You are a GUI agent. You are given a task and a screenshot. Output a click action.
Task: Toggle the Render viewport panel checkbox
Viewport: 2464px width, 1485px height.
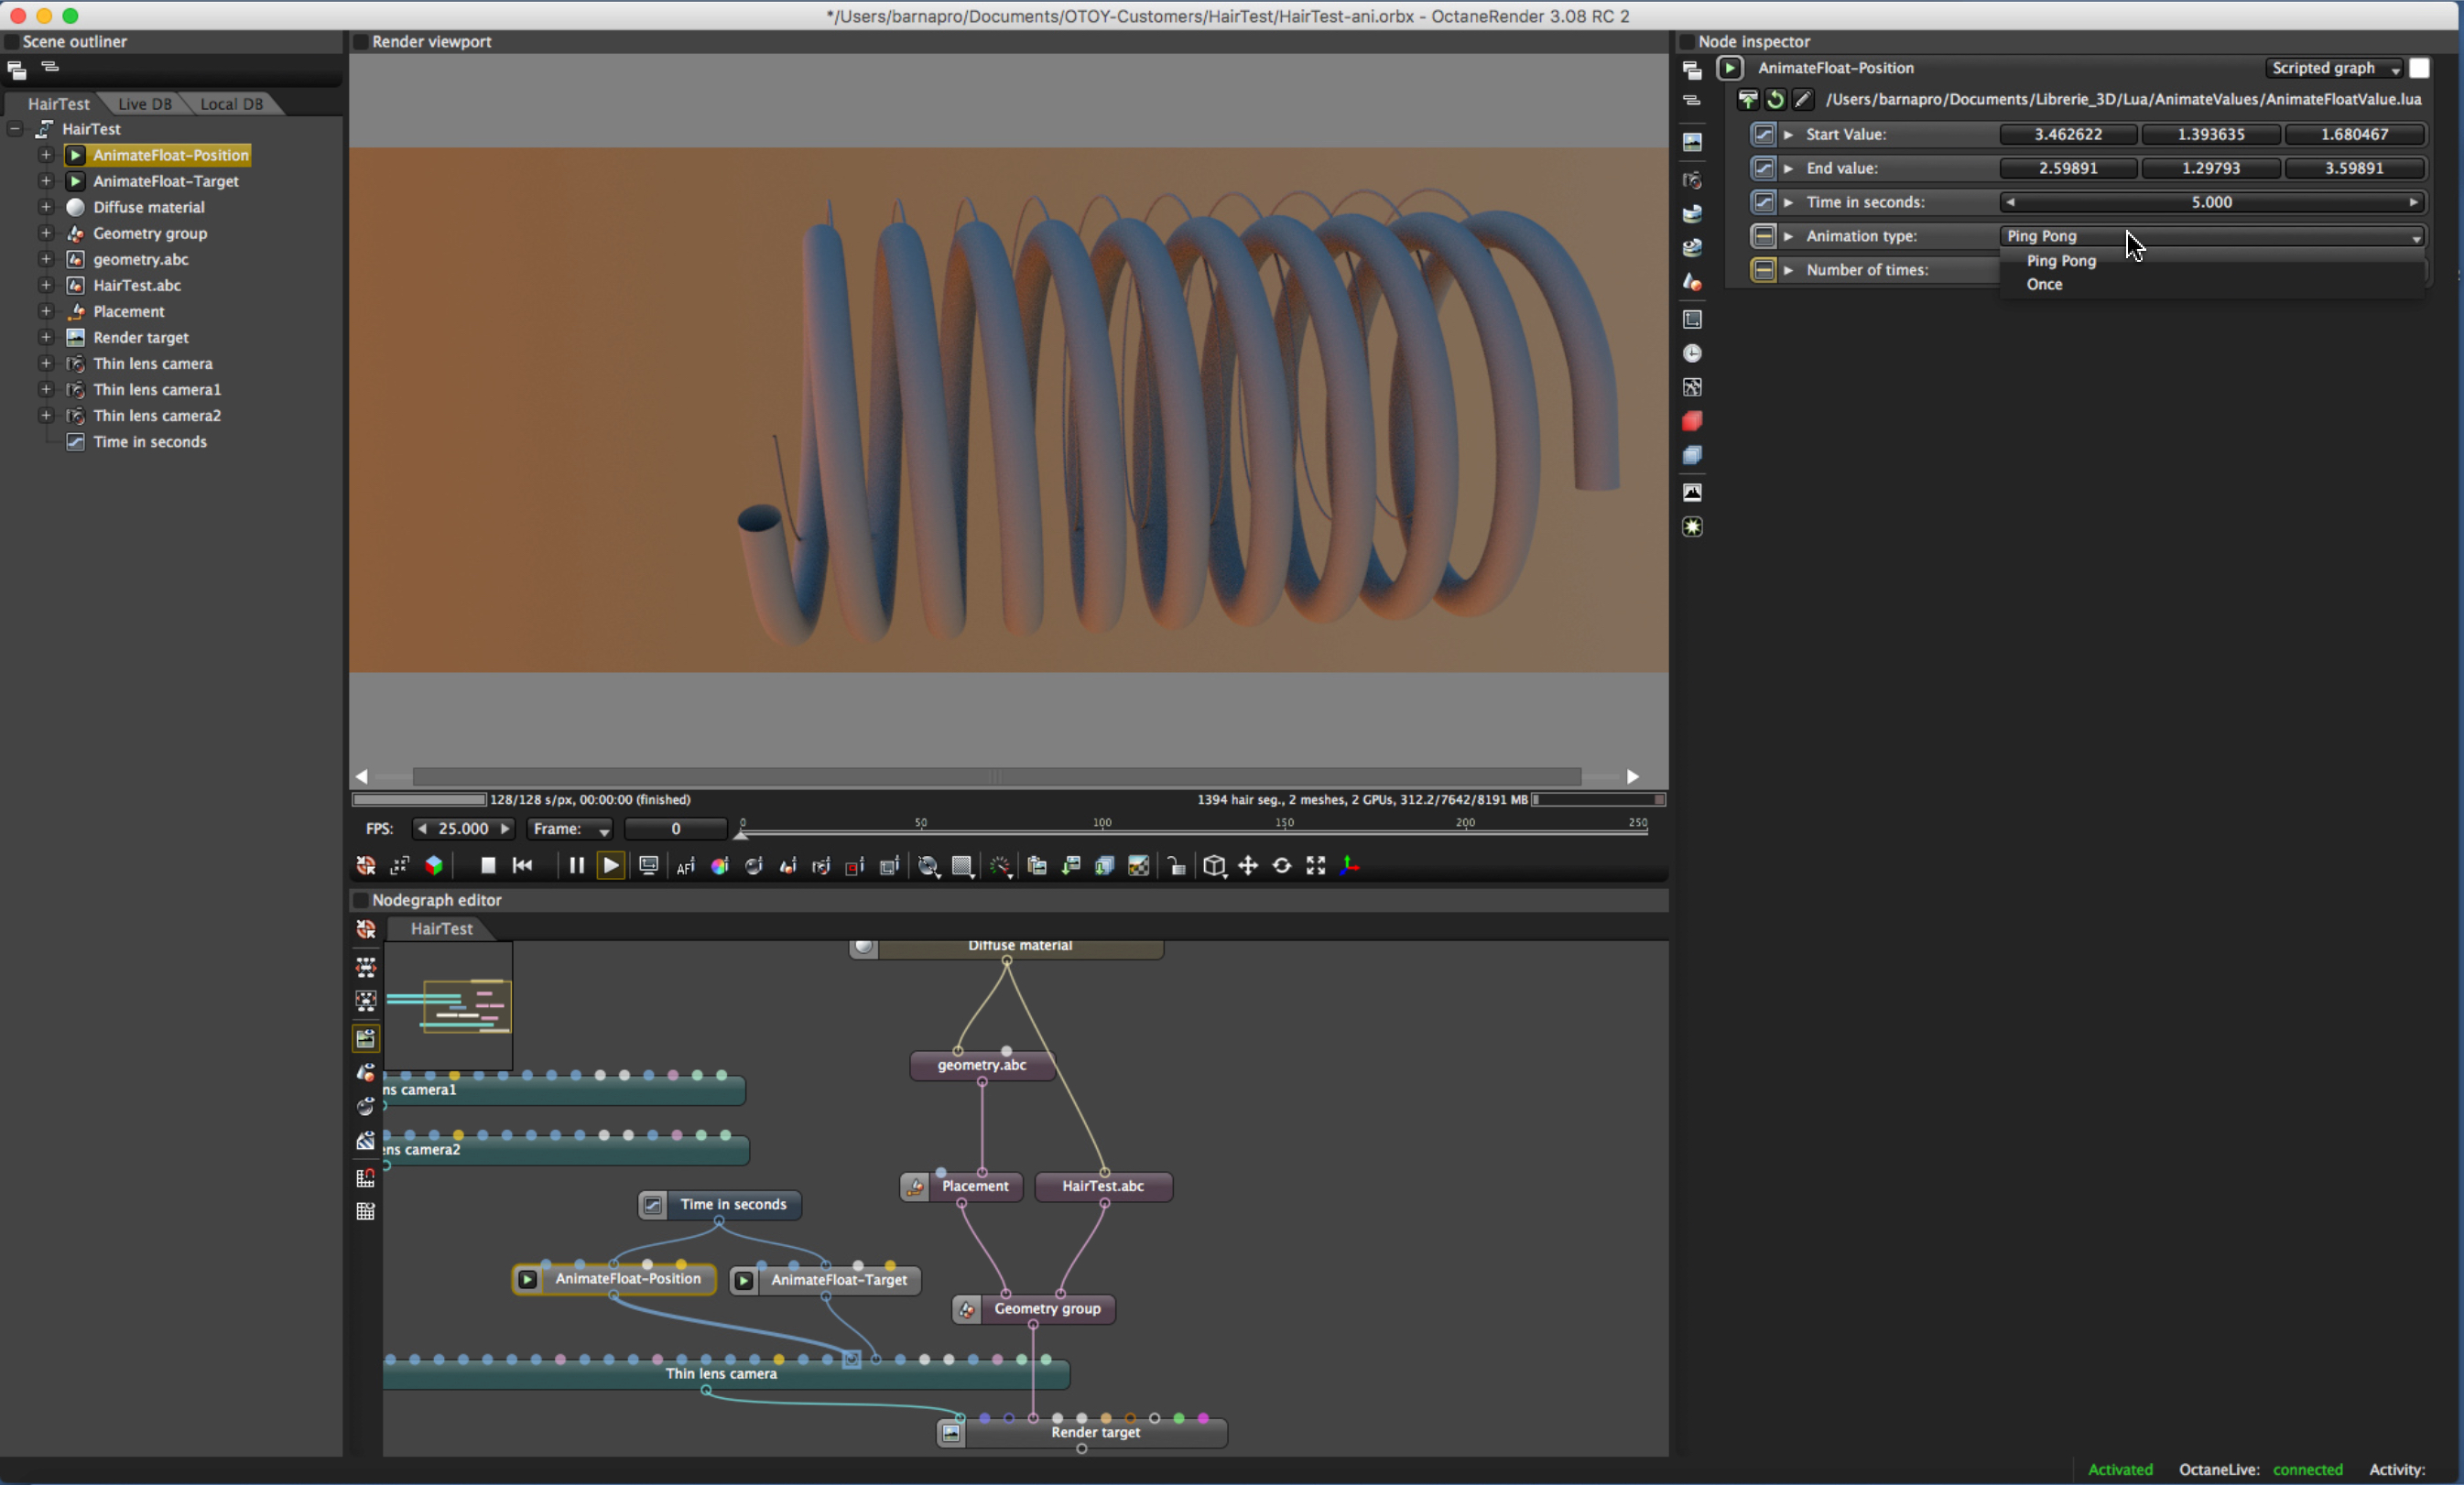[x=361, y=42]
